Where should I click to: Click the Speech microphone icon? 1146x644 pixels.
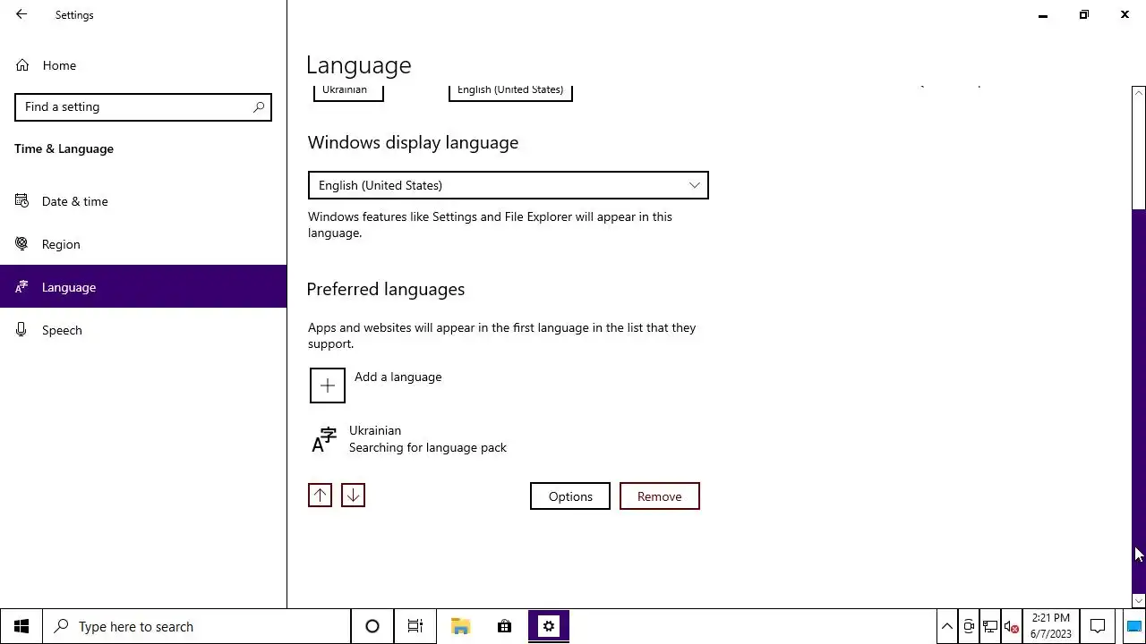coord(22,330)
